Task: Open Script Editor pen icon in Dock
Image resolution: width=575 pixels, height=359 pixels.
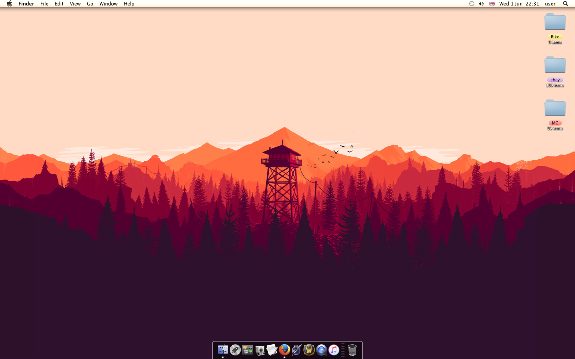Action: (297, 350)
